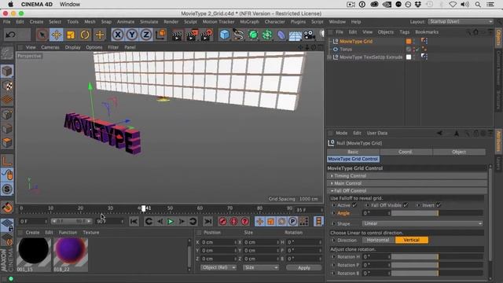This screenshot has height=283, width=503.
Task: Adjust the Rotation P slider
Action: pos(437,265)
